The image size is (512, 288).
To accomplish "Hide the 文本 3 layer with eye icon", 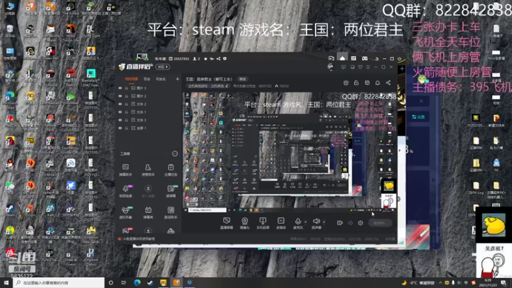I will point(120,120).
